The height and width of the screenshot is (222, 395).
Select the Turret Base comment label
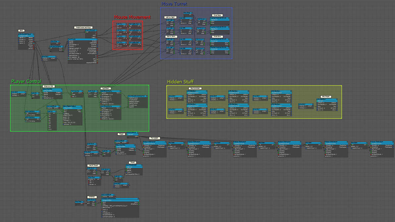click(x=217, y=15)
